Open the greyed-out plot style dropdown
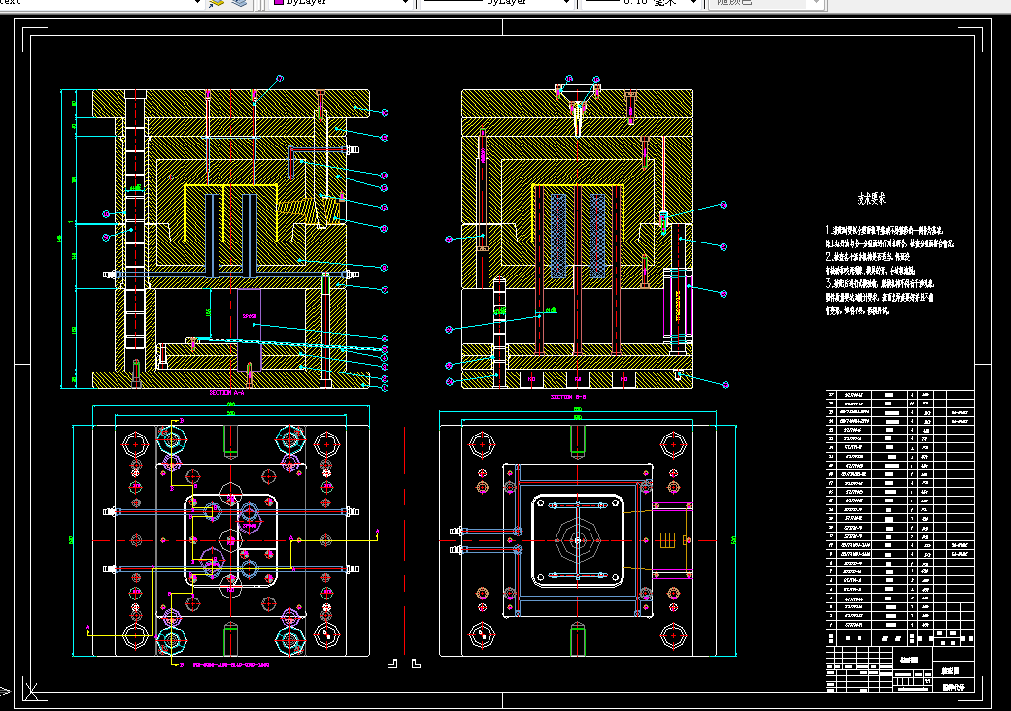The image size is (1011, 711). tap(817, 3)
